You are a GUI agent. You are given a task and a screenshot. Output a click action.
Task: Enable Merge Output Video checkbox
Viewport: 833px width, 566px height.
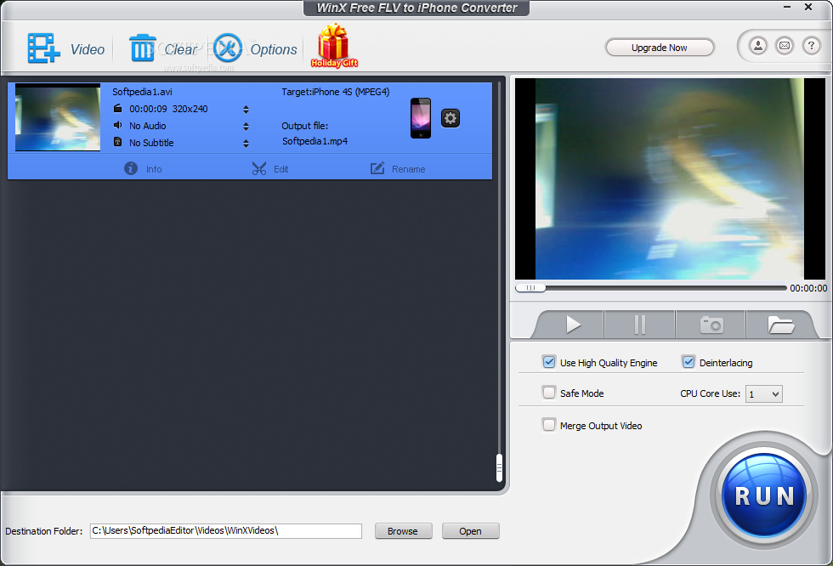point(549,425)
